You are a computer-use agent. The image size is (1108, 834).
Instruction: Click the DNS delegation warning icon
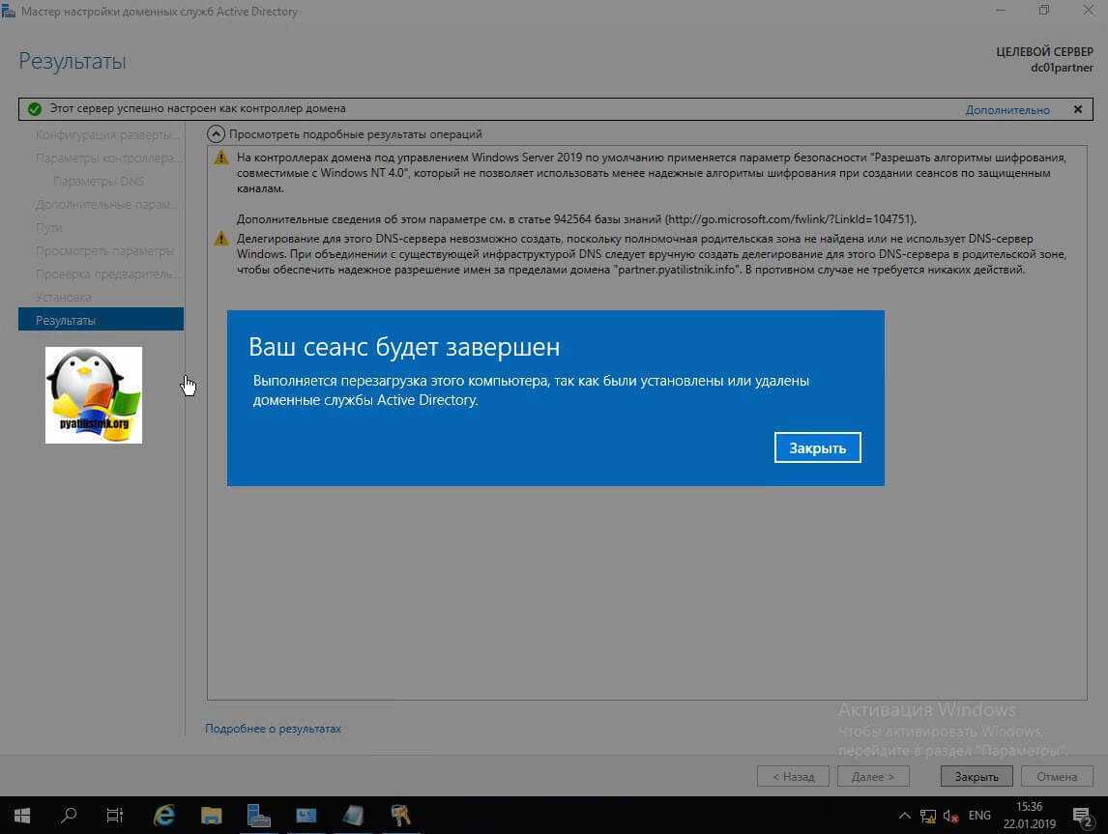point(221,239)
